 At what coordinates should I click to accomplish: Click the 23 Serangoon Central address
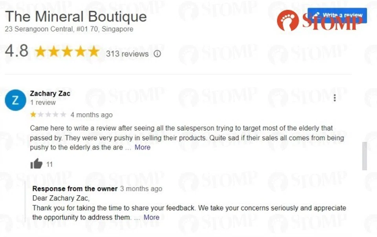click(69, 29)
